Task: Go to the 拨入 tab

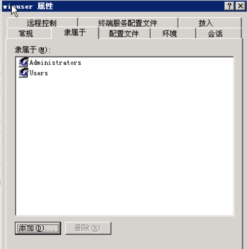Action: [206, 23]
